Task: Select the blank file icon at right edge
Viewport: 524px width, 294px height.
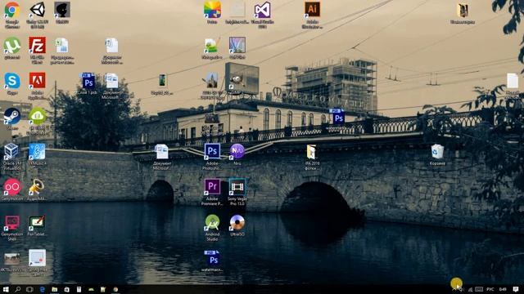Action: 513,81
